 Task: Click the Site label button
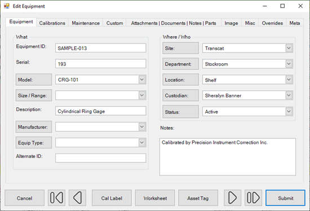pos(181,48)
